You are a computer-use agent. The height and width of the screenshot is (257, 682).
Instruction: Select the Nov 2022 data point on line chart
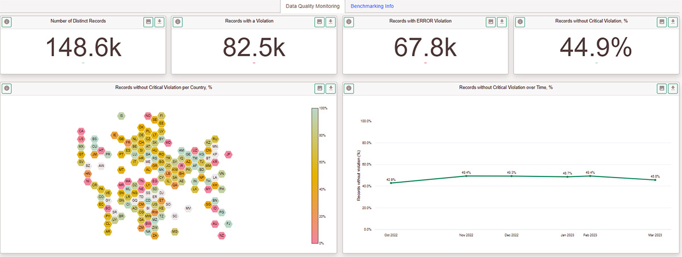click(466, 176)
